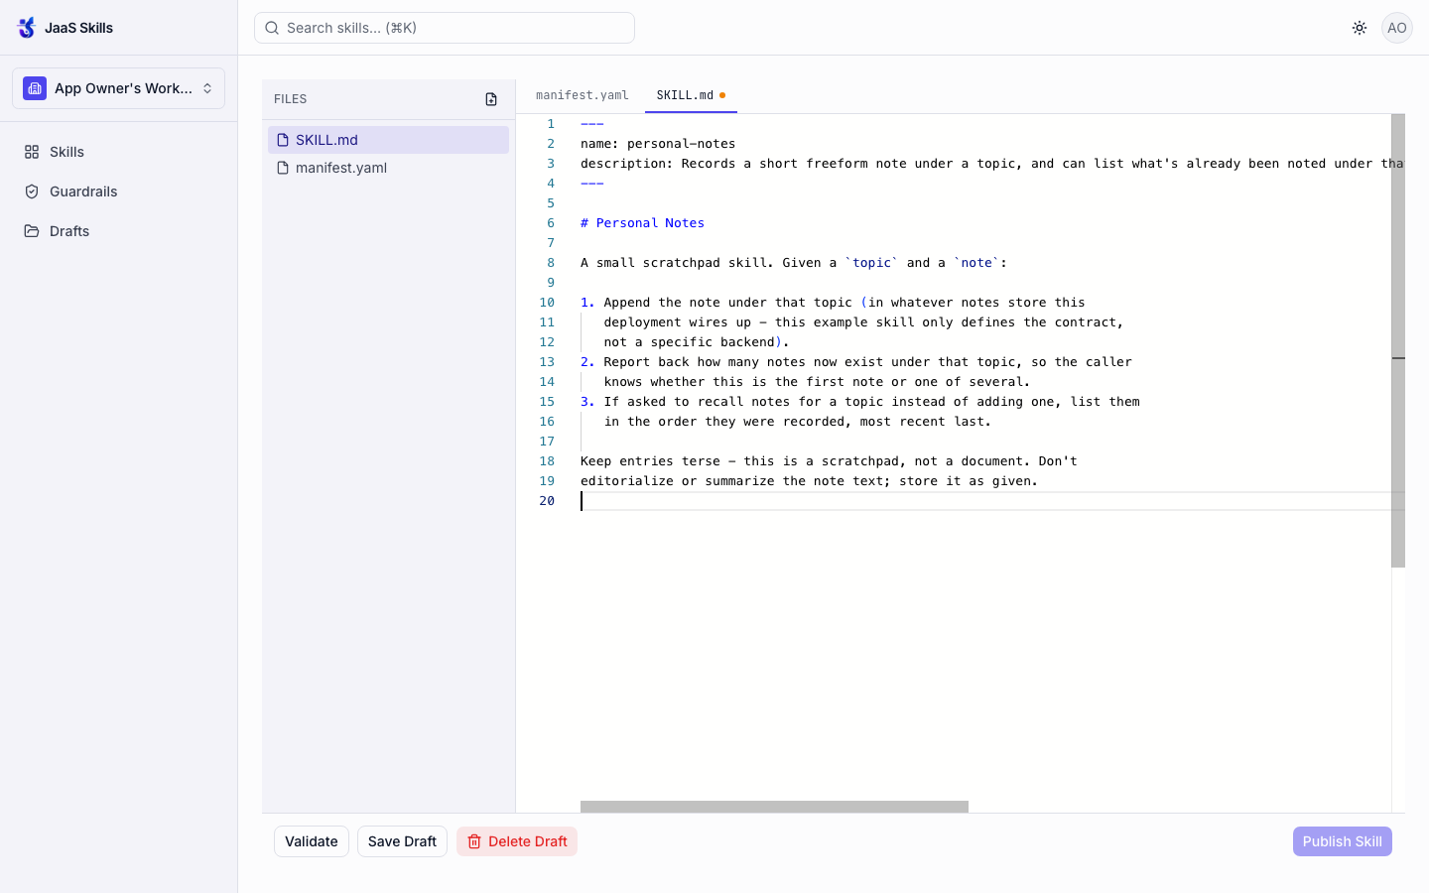Screen dimensions: 1429x893
Task: Click the Publish Skill button
Action: 1343,841
